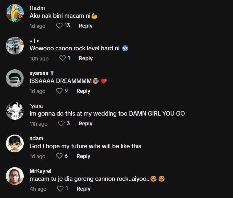Open the MrKayrel username link
The height and width of the screenshot is (198, 233).
point(41,171)
